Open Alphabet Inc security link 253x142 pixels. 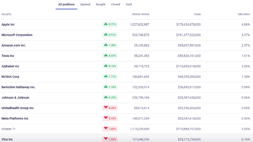pyautogui.click(x=10, y=66)
